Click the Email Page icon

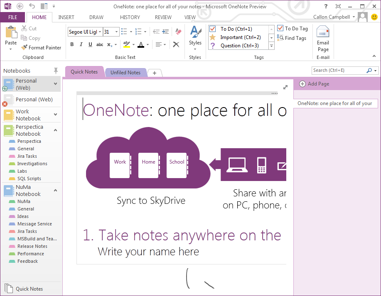pos(323,32)
